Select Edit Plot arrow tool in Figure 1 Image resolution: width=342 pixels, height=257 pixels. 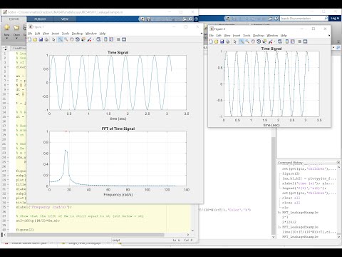[x=53, y=39]
